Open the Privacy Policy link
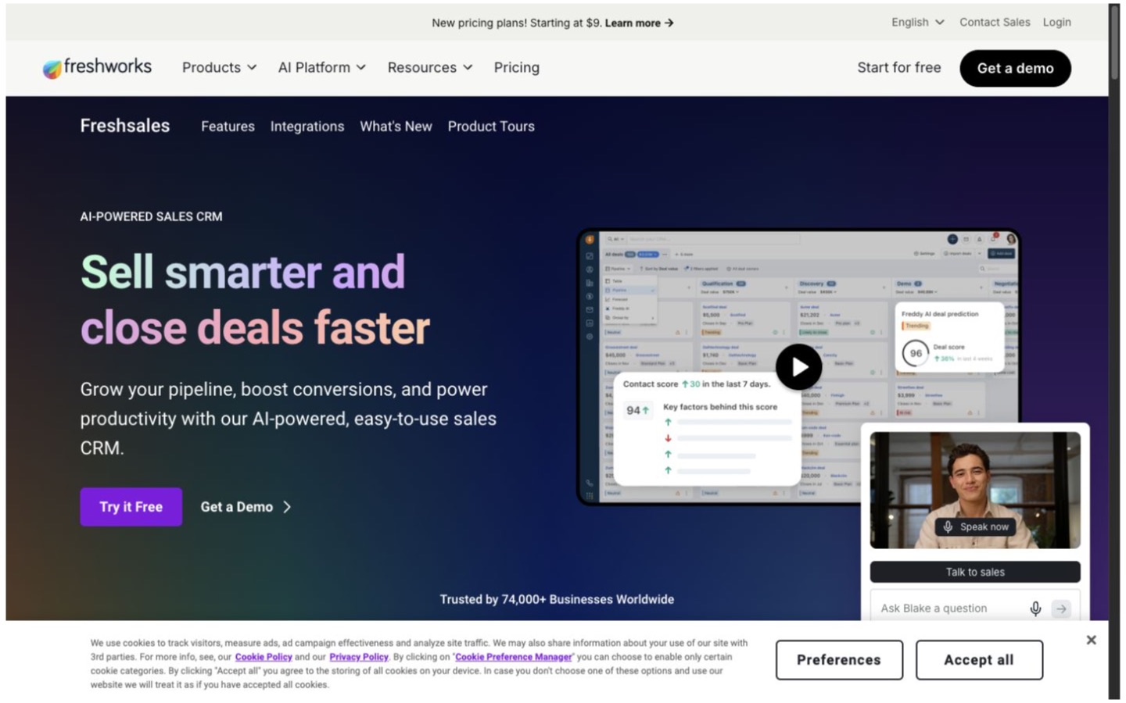Screen dimensions: 1126x703 click(x=359, y=657)
